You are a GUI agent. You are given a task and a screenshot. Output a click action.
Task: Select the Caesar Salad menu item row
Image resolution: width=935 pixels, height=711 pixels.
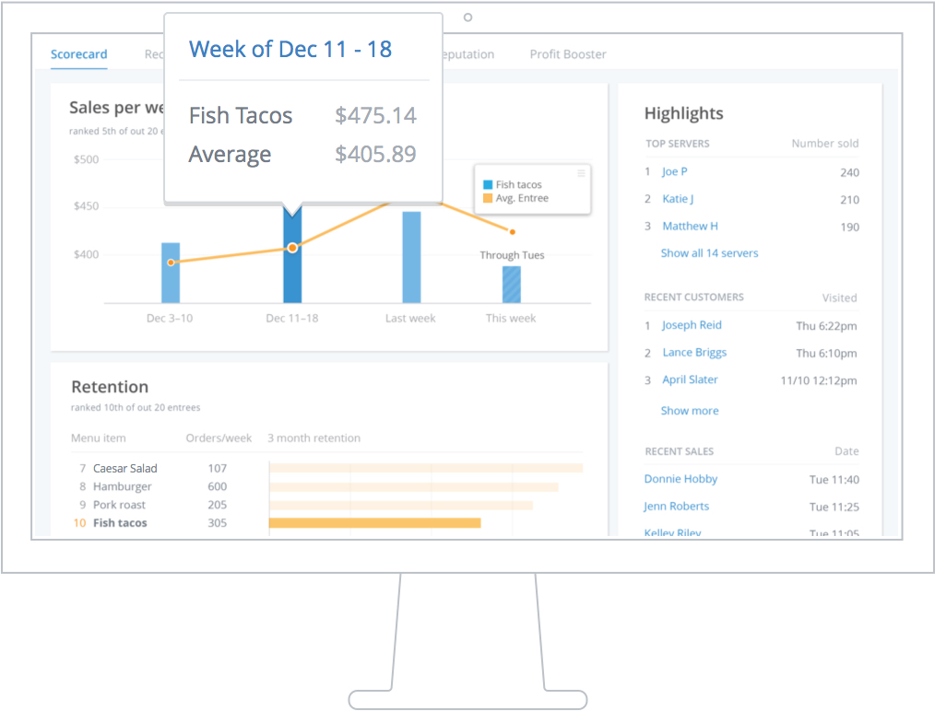point(125,469)
